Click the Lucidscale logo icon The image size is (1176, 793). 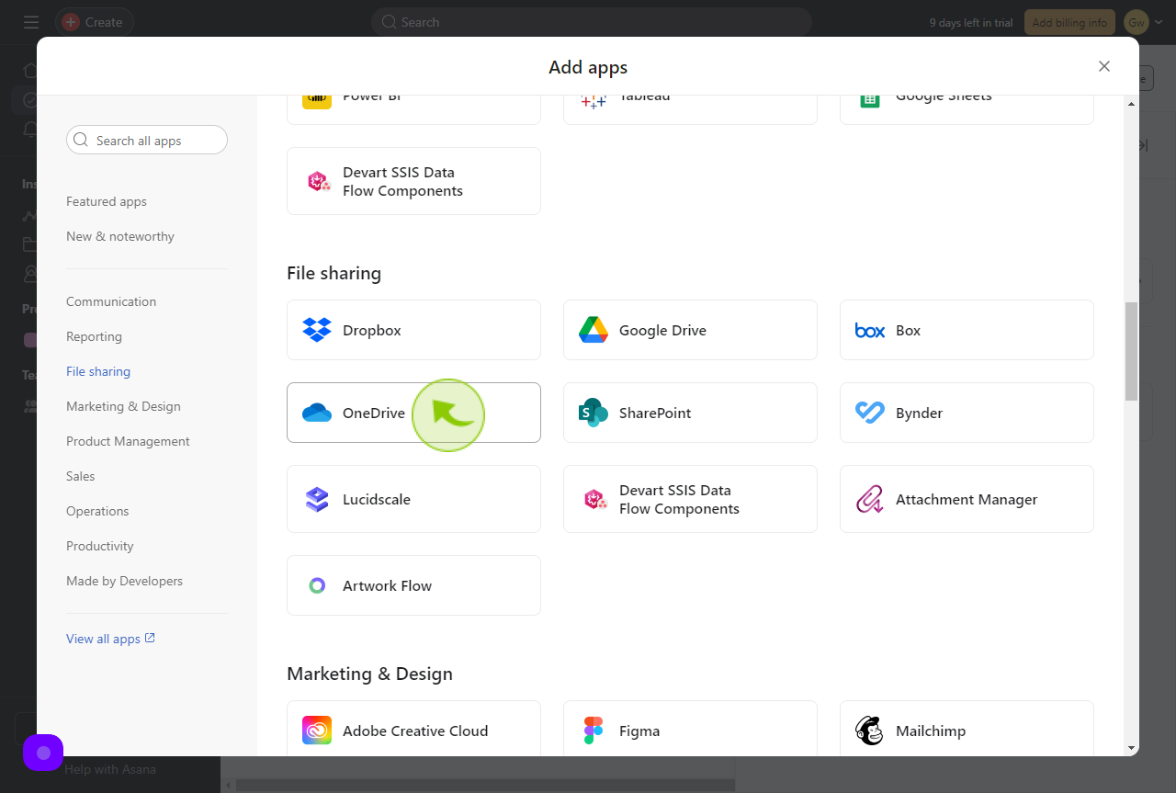[x=317, y=499]
